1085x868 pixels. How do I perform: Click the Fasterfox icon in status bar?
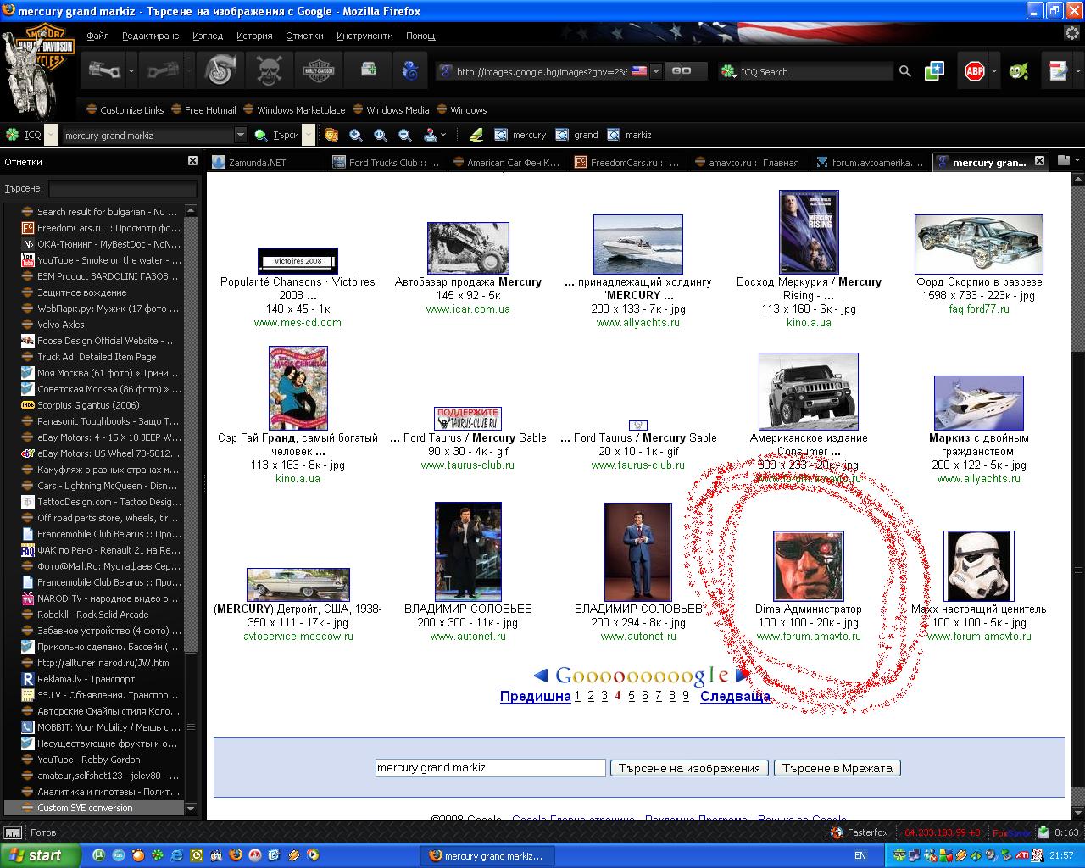[x=837, y=832]
